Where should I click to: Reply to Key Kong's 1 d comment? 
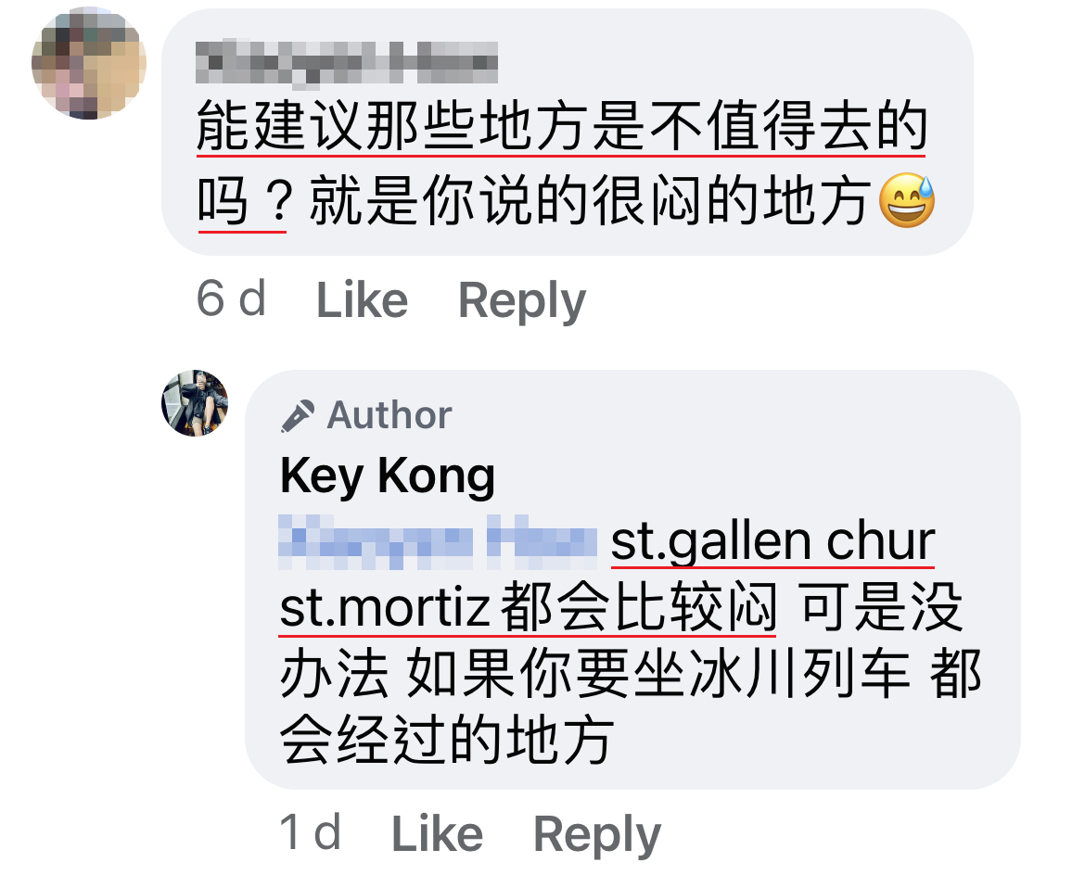click(597, 834)
